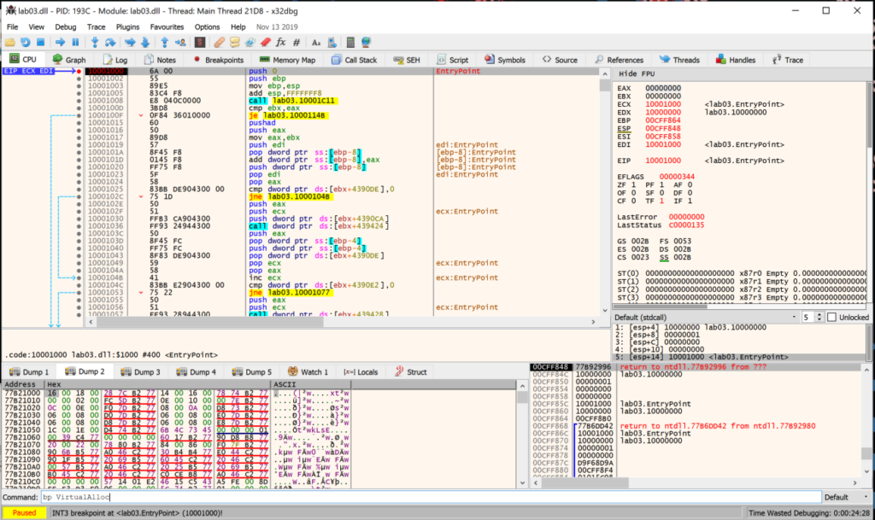
Task: Select the EIP register value 10001000
Action: 663,161
